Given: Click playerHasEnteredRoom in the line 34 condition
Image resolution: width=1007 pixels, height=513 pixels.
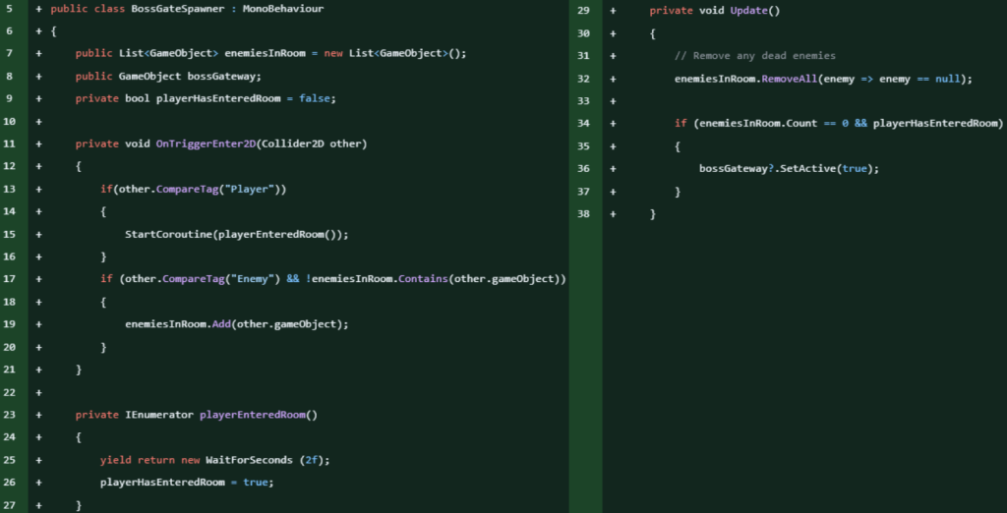Looking at the screenshot, I should (x=935, y=124).
